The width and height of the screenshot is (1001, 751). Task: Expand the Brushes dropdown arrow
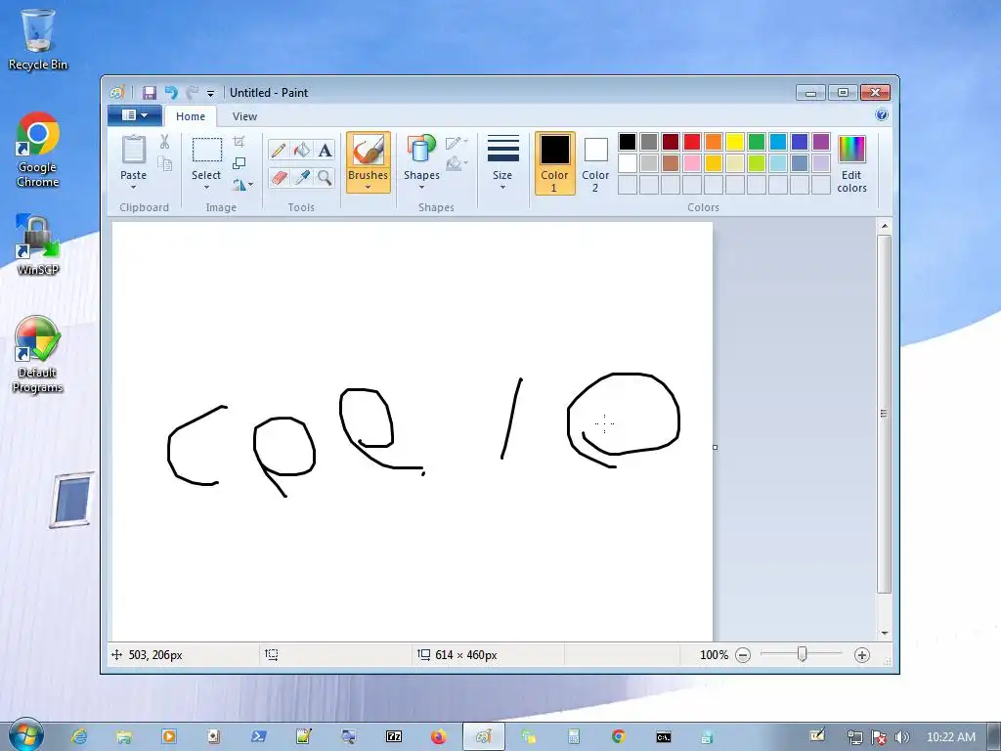click(368, 187)
